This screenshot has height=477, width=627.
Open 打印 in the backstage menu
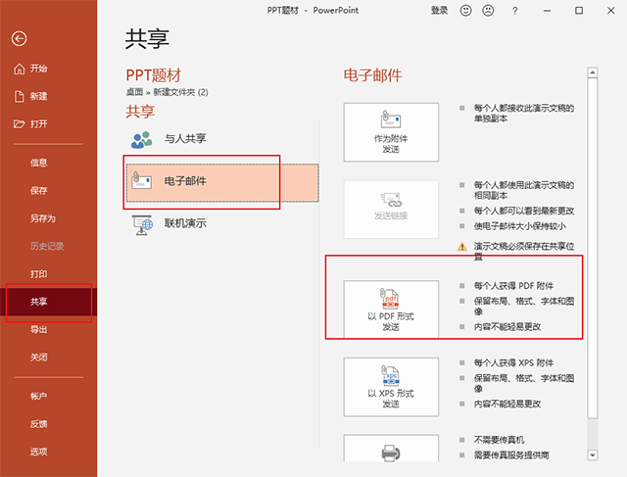click(39, 274)
